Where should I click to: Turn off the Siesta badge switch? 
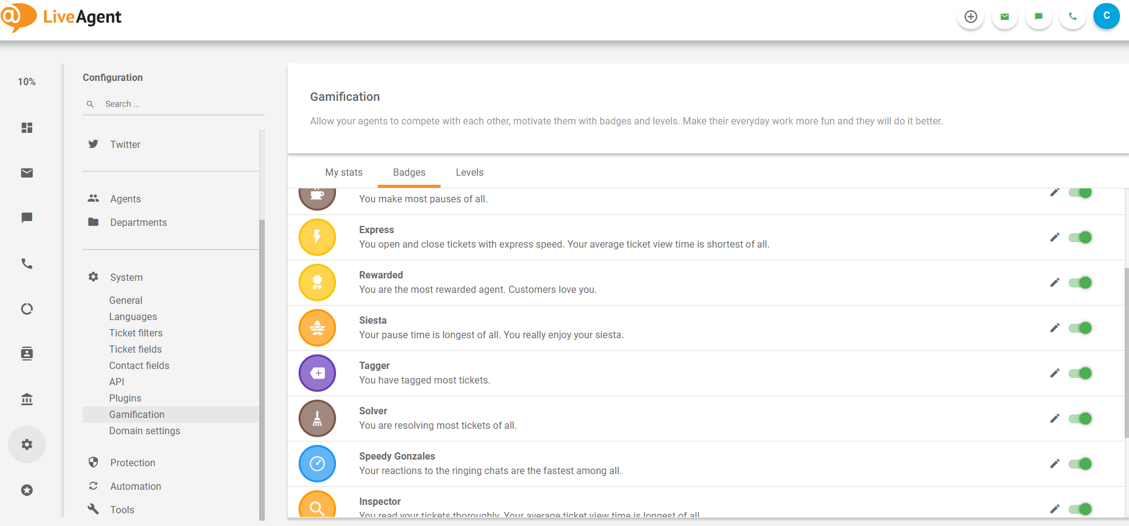[1080, 328]
